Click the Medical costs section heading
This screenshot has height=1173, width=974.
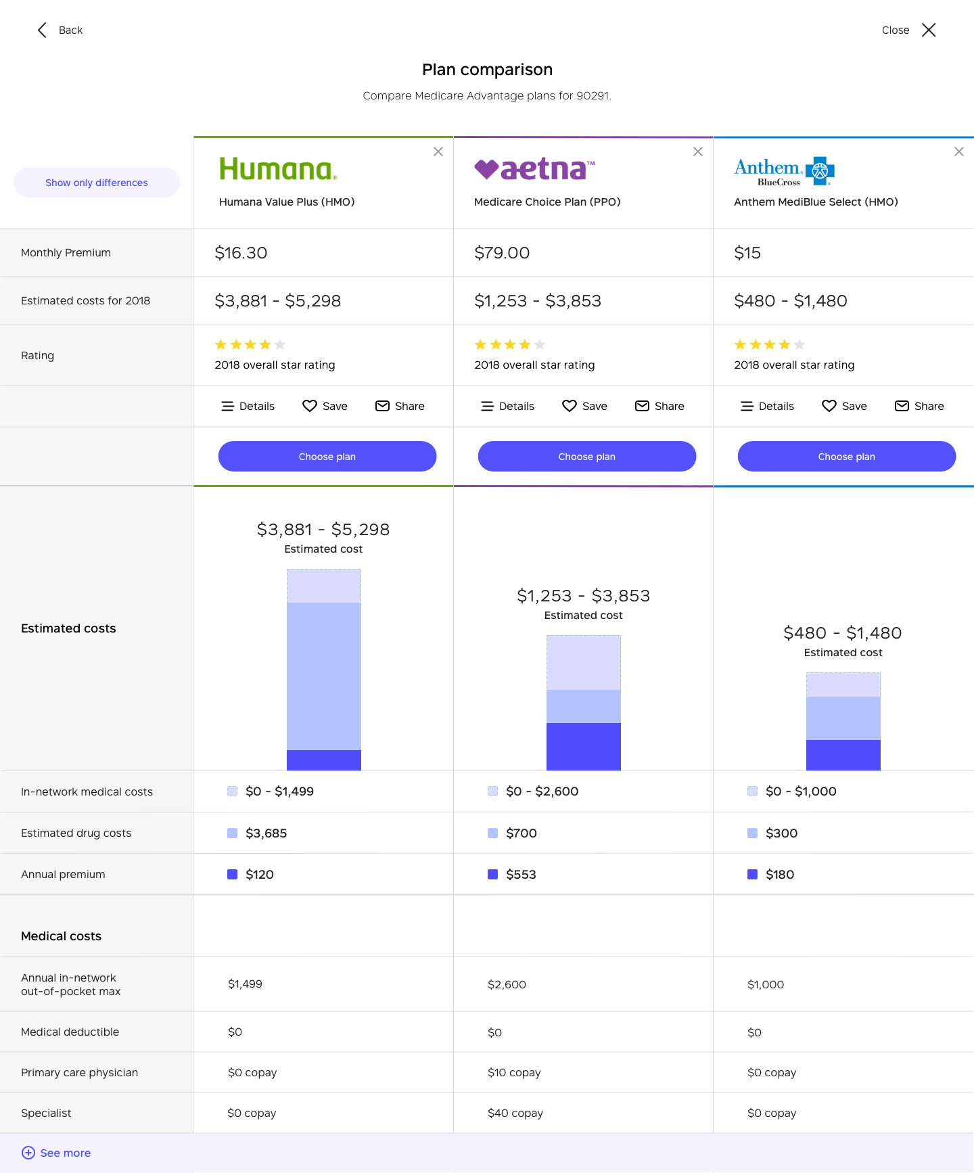(61, 936)
